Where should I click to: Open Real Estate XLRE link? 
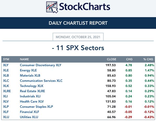(33, 91)
